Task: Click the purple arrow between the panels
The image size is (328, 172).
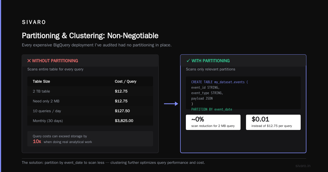Action: (x=171, y=104)
